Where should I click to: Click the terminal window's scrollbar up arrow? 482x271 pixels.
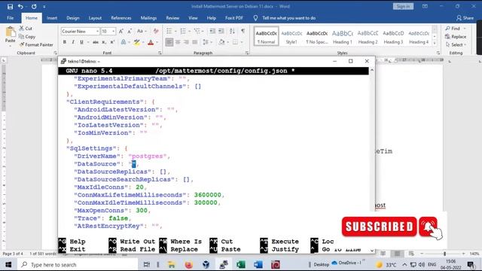371,70
